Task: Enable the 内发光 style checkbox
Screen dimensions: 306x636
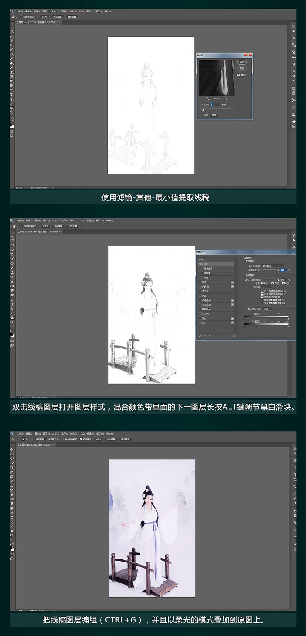Action: (200, 291)
